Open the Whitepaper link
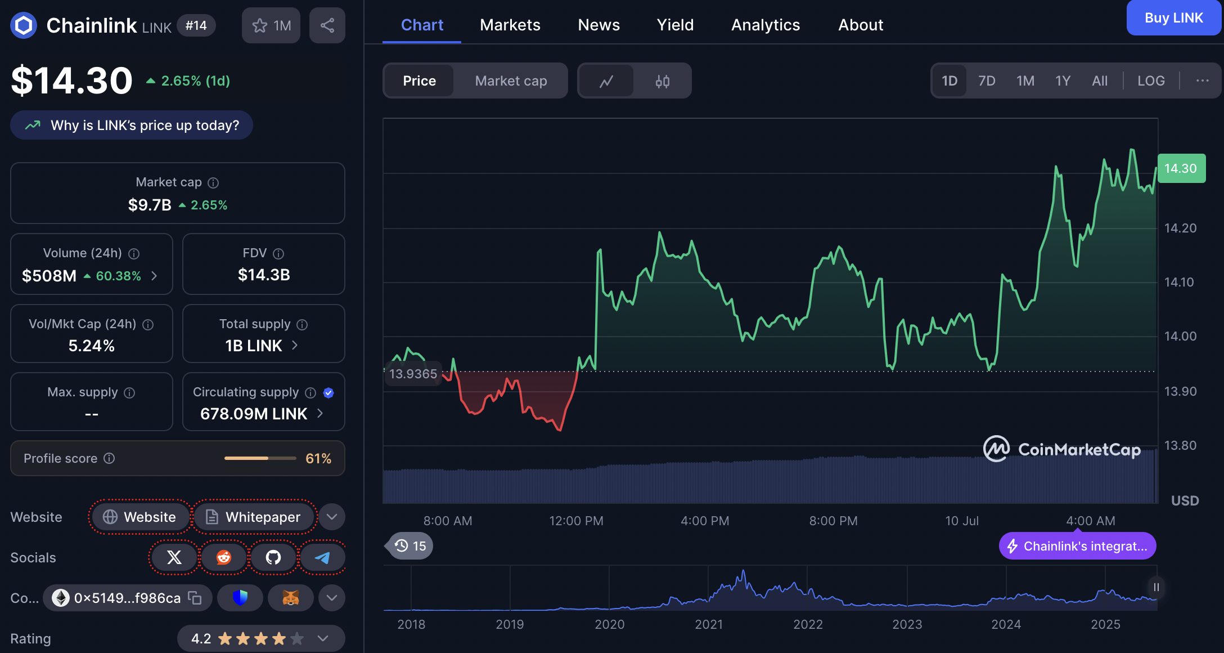 point(254,517)
